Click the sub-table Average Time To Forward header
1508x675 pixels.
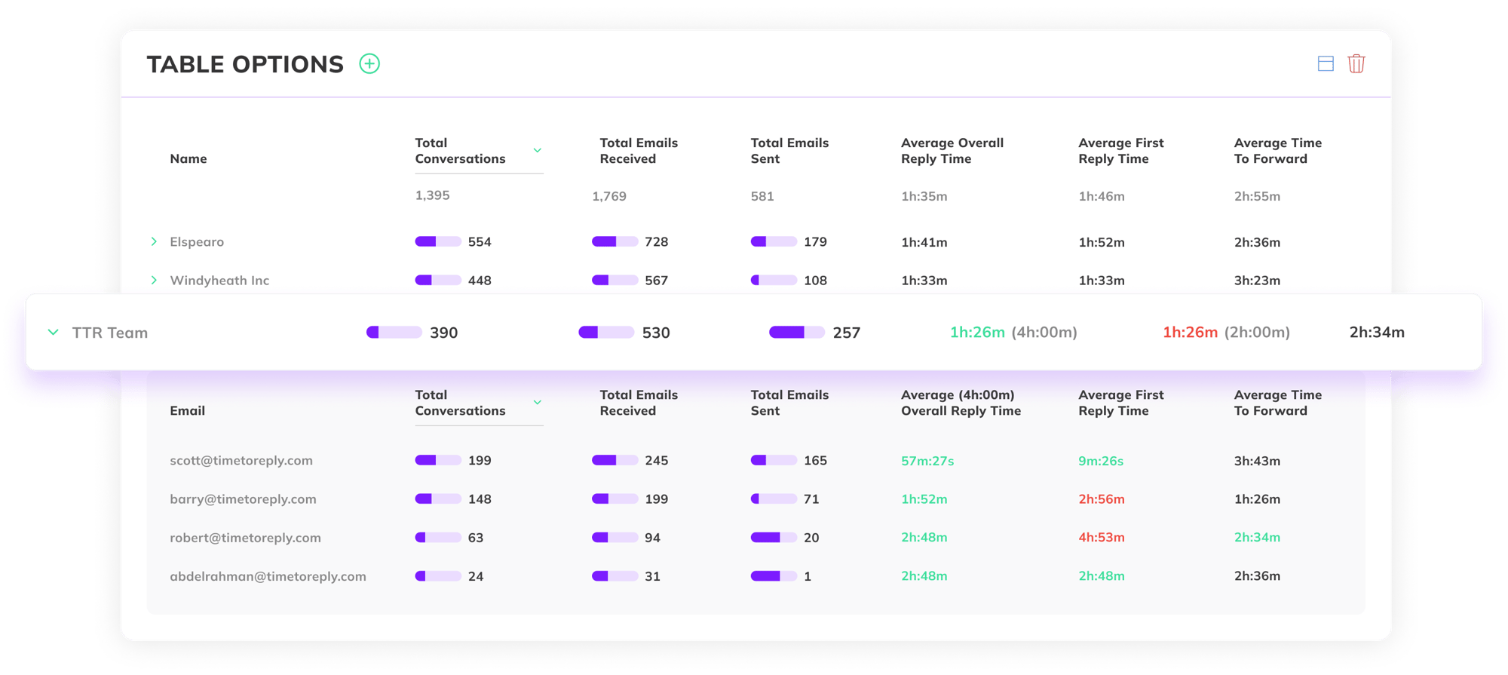tap(1278, 403)
